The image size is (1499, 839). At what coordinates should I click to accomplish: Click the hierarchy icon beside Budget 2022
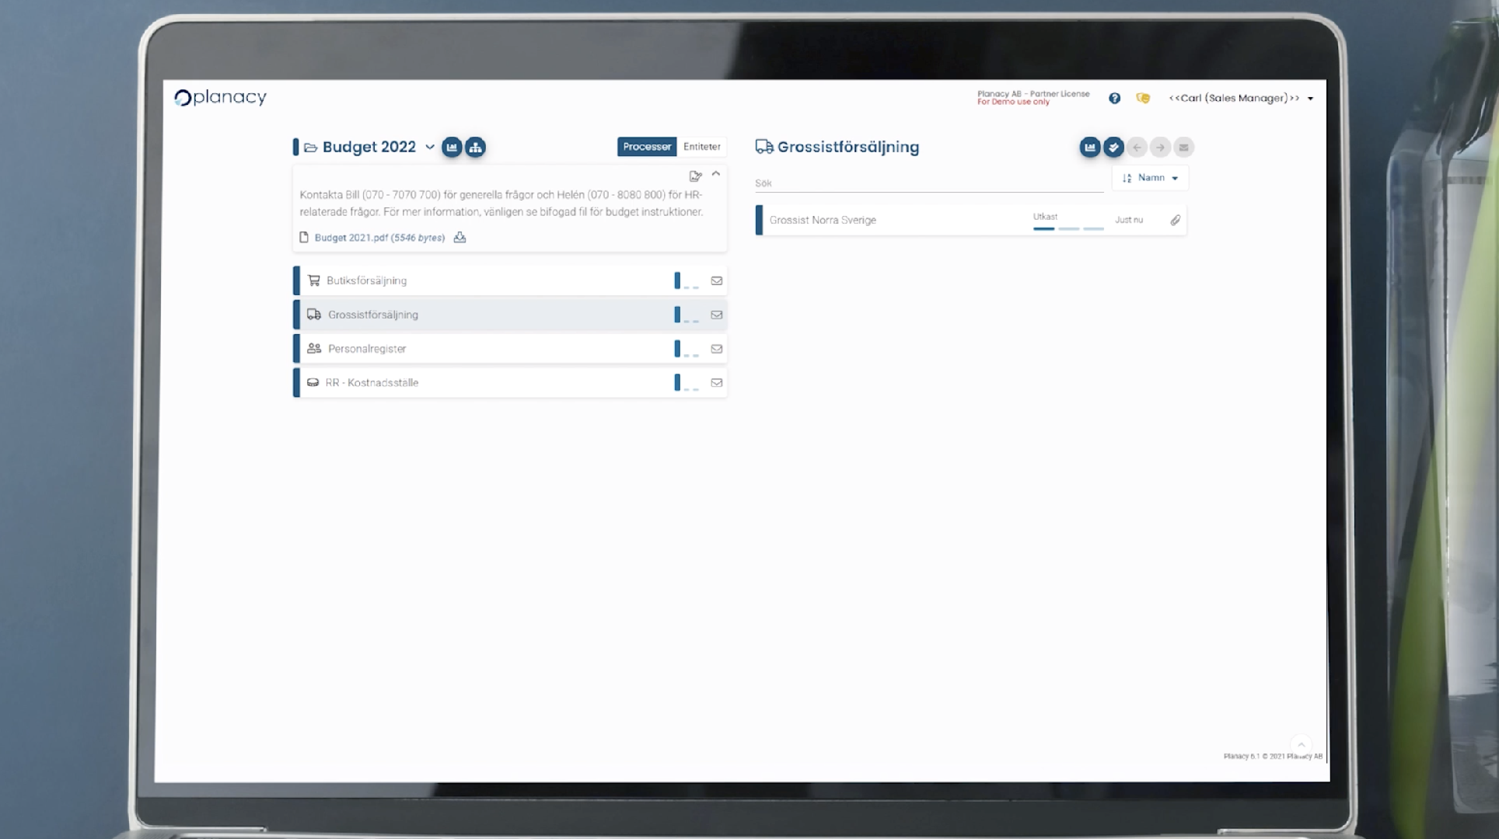[476, 147]
